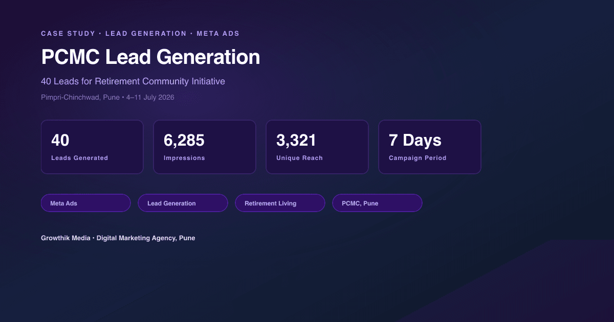
Task: Click the Case Study breadcrumb line
Action: 140,34
